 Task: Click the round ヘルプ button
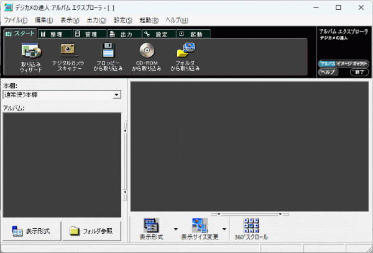click(328, 72)
